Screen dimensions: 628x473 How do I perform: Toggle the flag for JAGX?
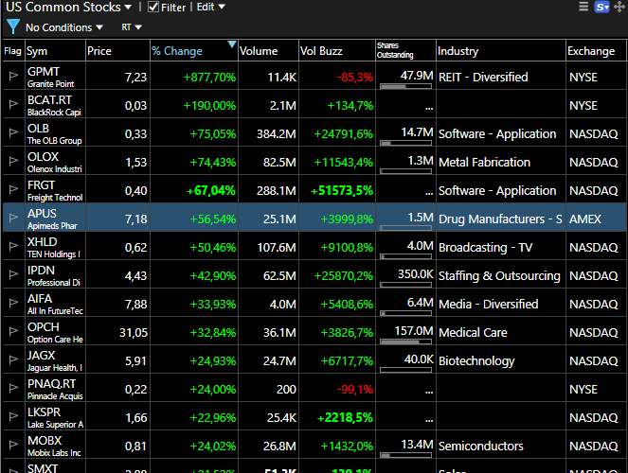13,359
